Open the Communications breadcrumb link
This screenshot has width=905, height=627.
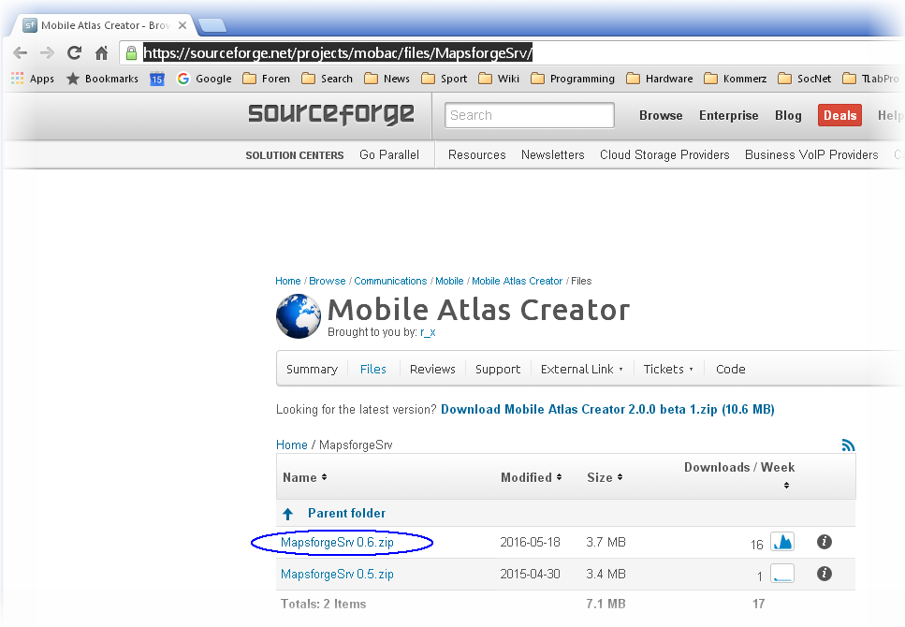click(390, 281)
